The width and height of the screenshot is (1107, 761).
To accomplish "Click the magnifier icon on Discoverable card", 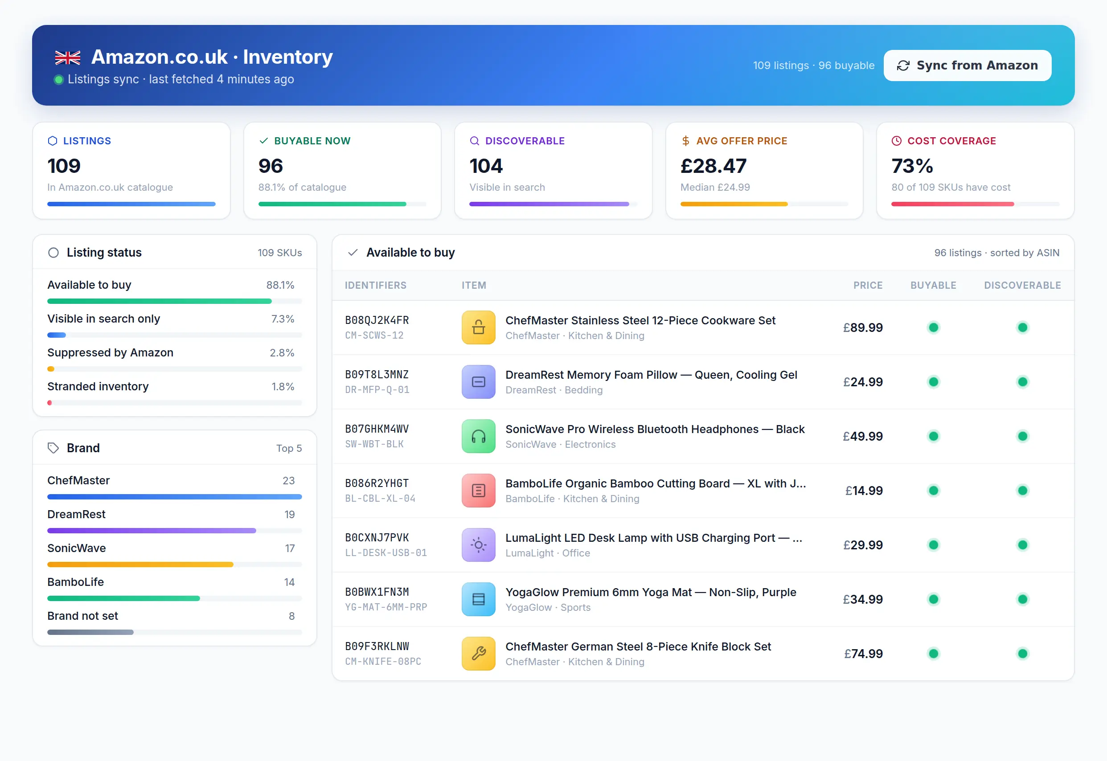I will (475, 141).
